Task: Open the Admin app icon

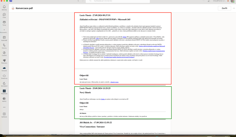Action: (x=4, y=100)
